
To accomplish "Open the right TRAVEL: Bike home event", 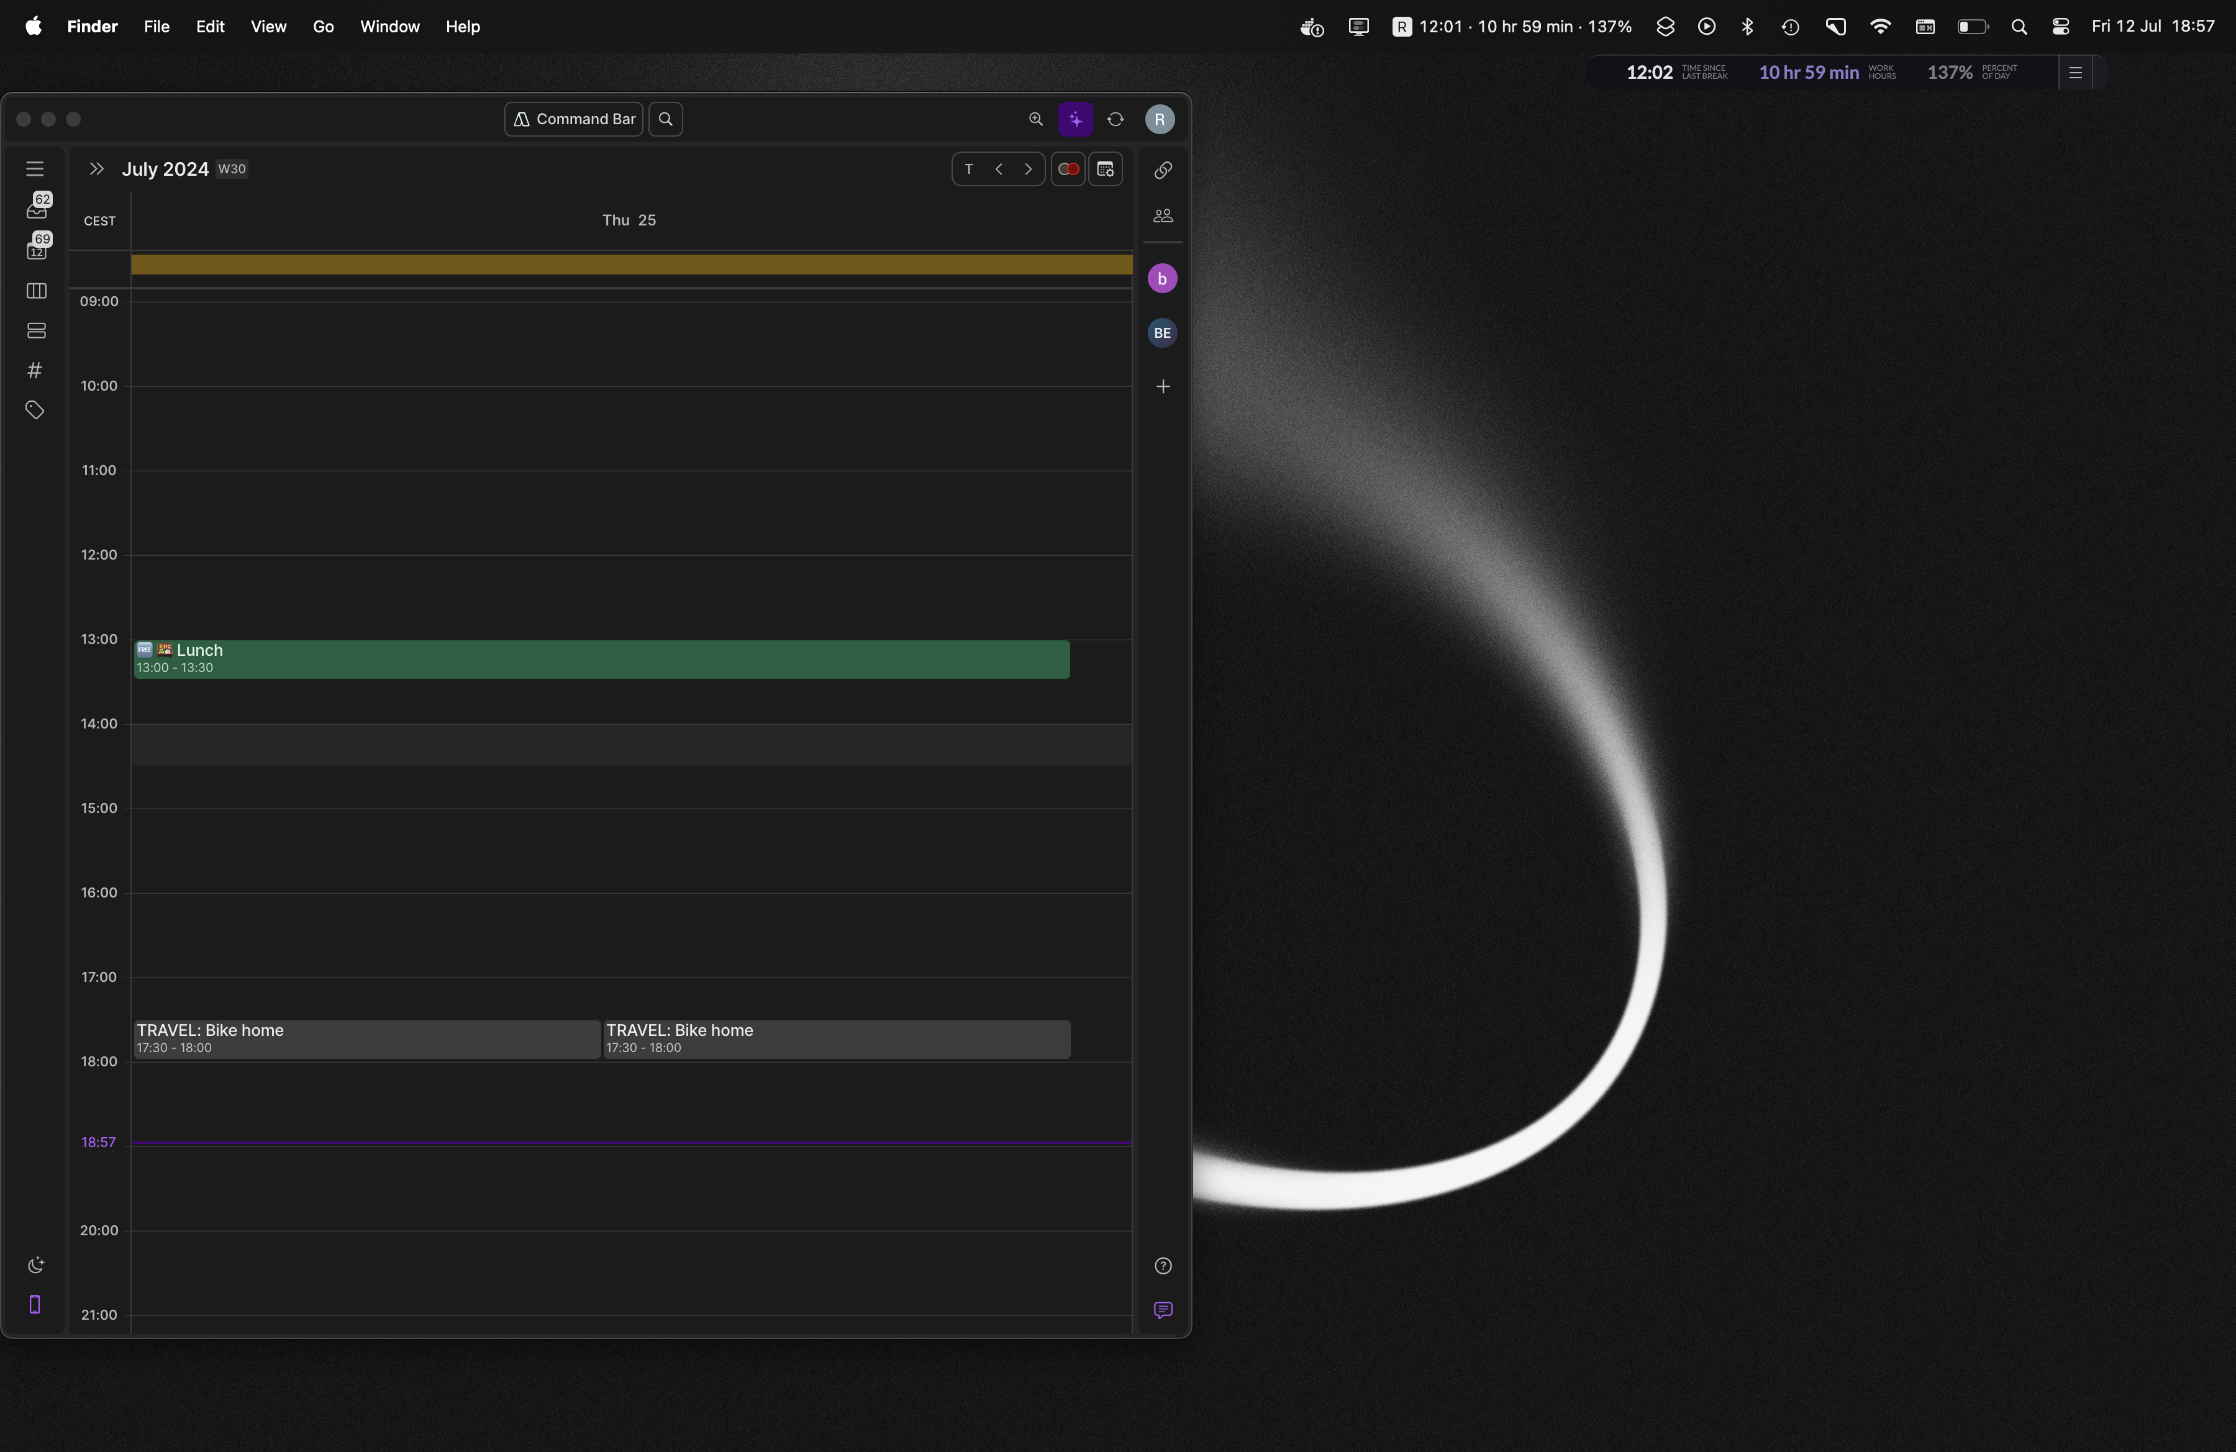I will coord(836,1040).
